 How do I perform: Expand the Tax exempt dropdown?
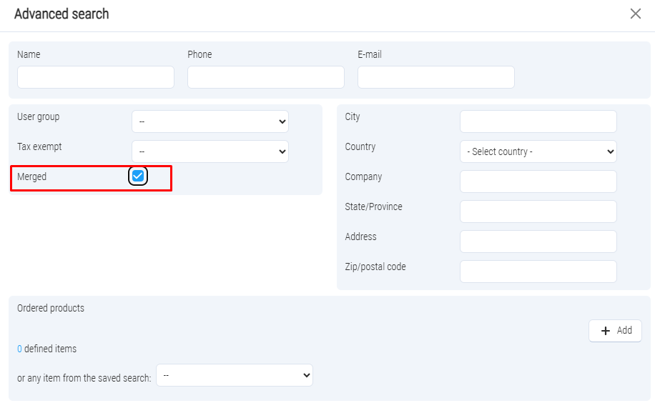click(x=210, y=151)
